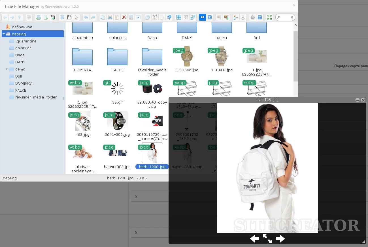Select the banner002.jpg thumbnail
Image resolution: width=368 pixels, height=247 pixels.
[117, 153]
